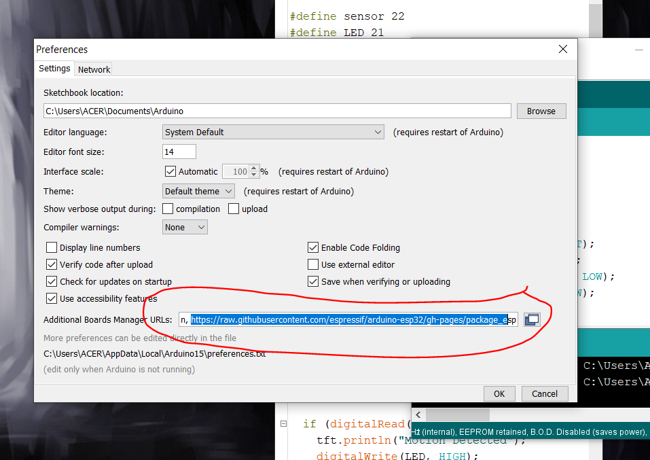Open the preferences.txt file path link

point(154,354)
